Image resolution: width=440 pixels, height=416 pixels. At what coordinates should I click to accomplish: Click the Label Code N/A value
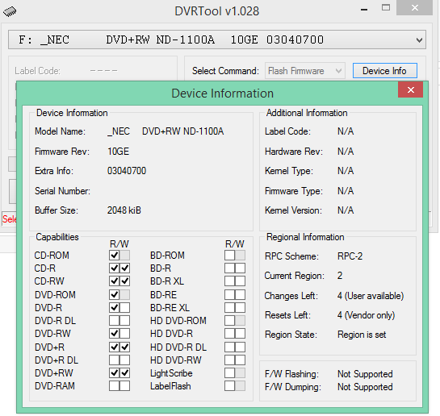(346, 131)
